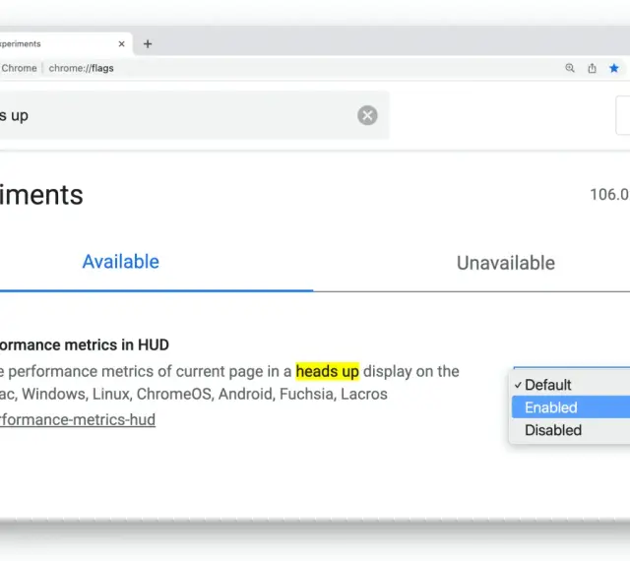630x561 pixels.
Task: Click the share icon in address bar
Action: pyautogui.click(x=592, y=68)
